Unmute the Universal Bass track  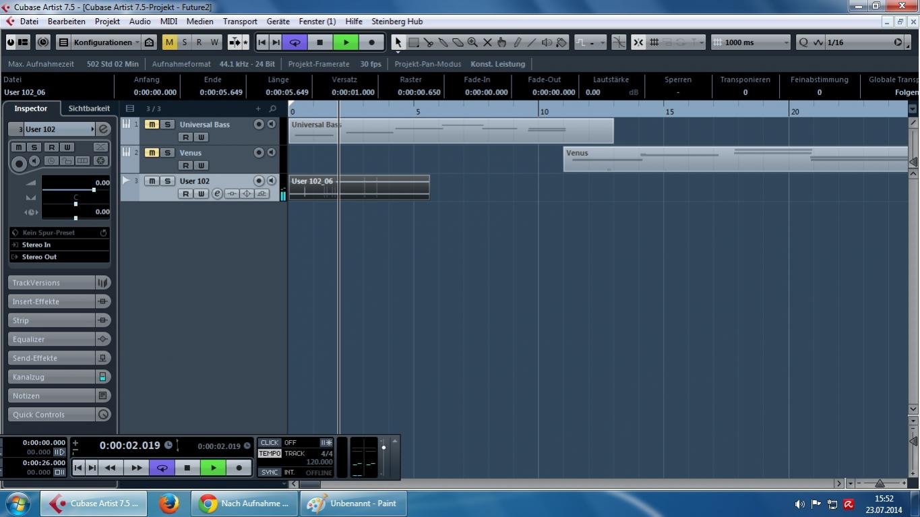tap(152, 125)
